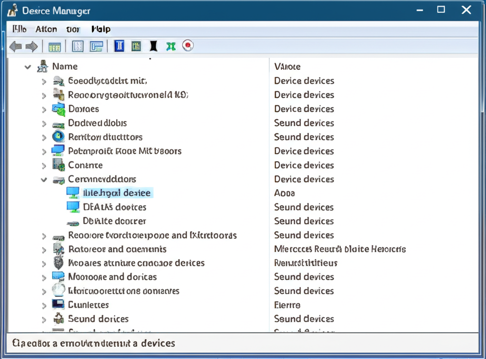The width and height of the screenshot is (486, 359).
Task: Click the back arrow in the toolbar
Action: click(15, 46)
